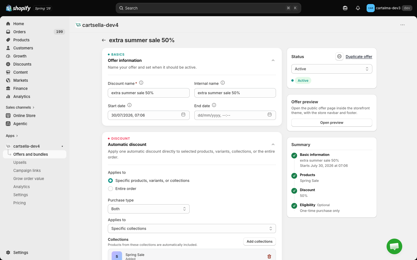The image size is (417, 260).
Task: Open the Pricing page
Action: point(19,203)
